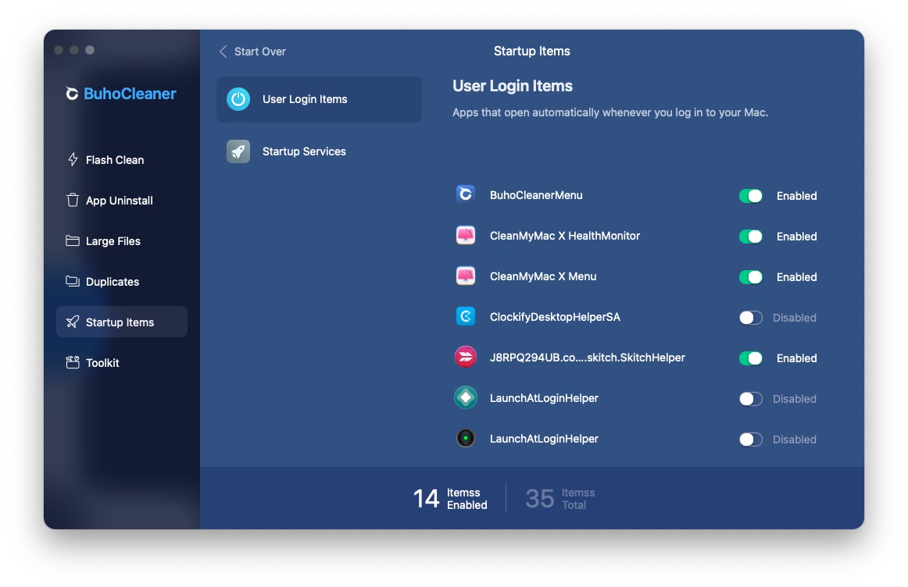Open the App Uninstall section

[122, 200]
